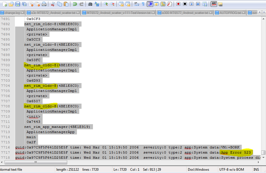Zoom in with the magnifier plus icon
Image resolution: width=266 pixels, height=173 pixels.
point(106,4)
